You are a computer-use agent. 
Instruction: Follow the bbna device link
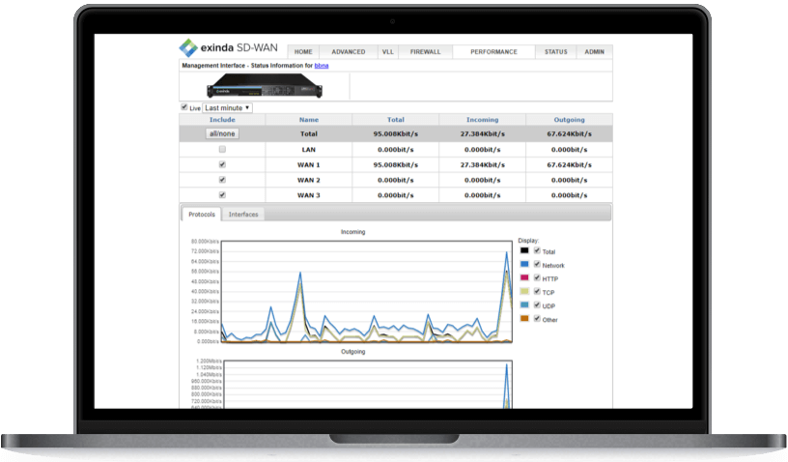pos(322,65)
